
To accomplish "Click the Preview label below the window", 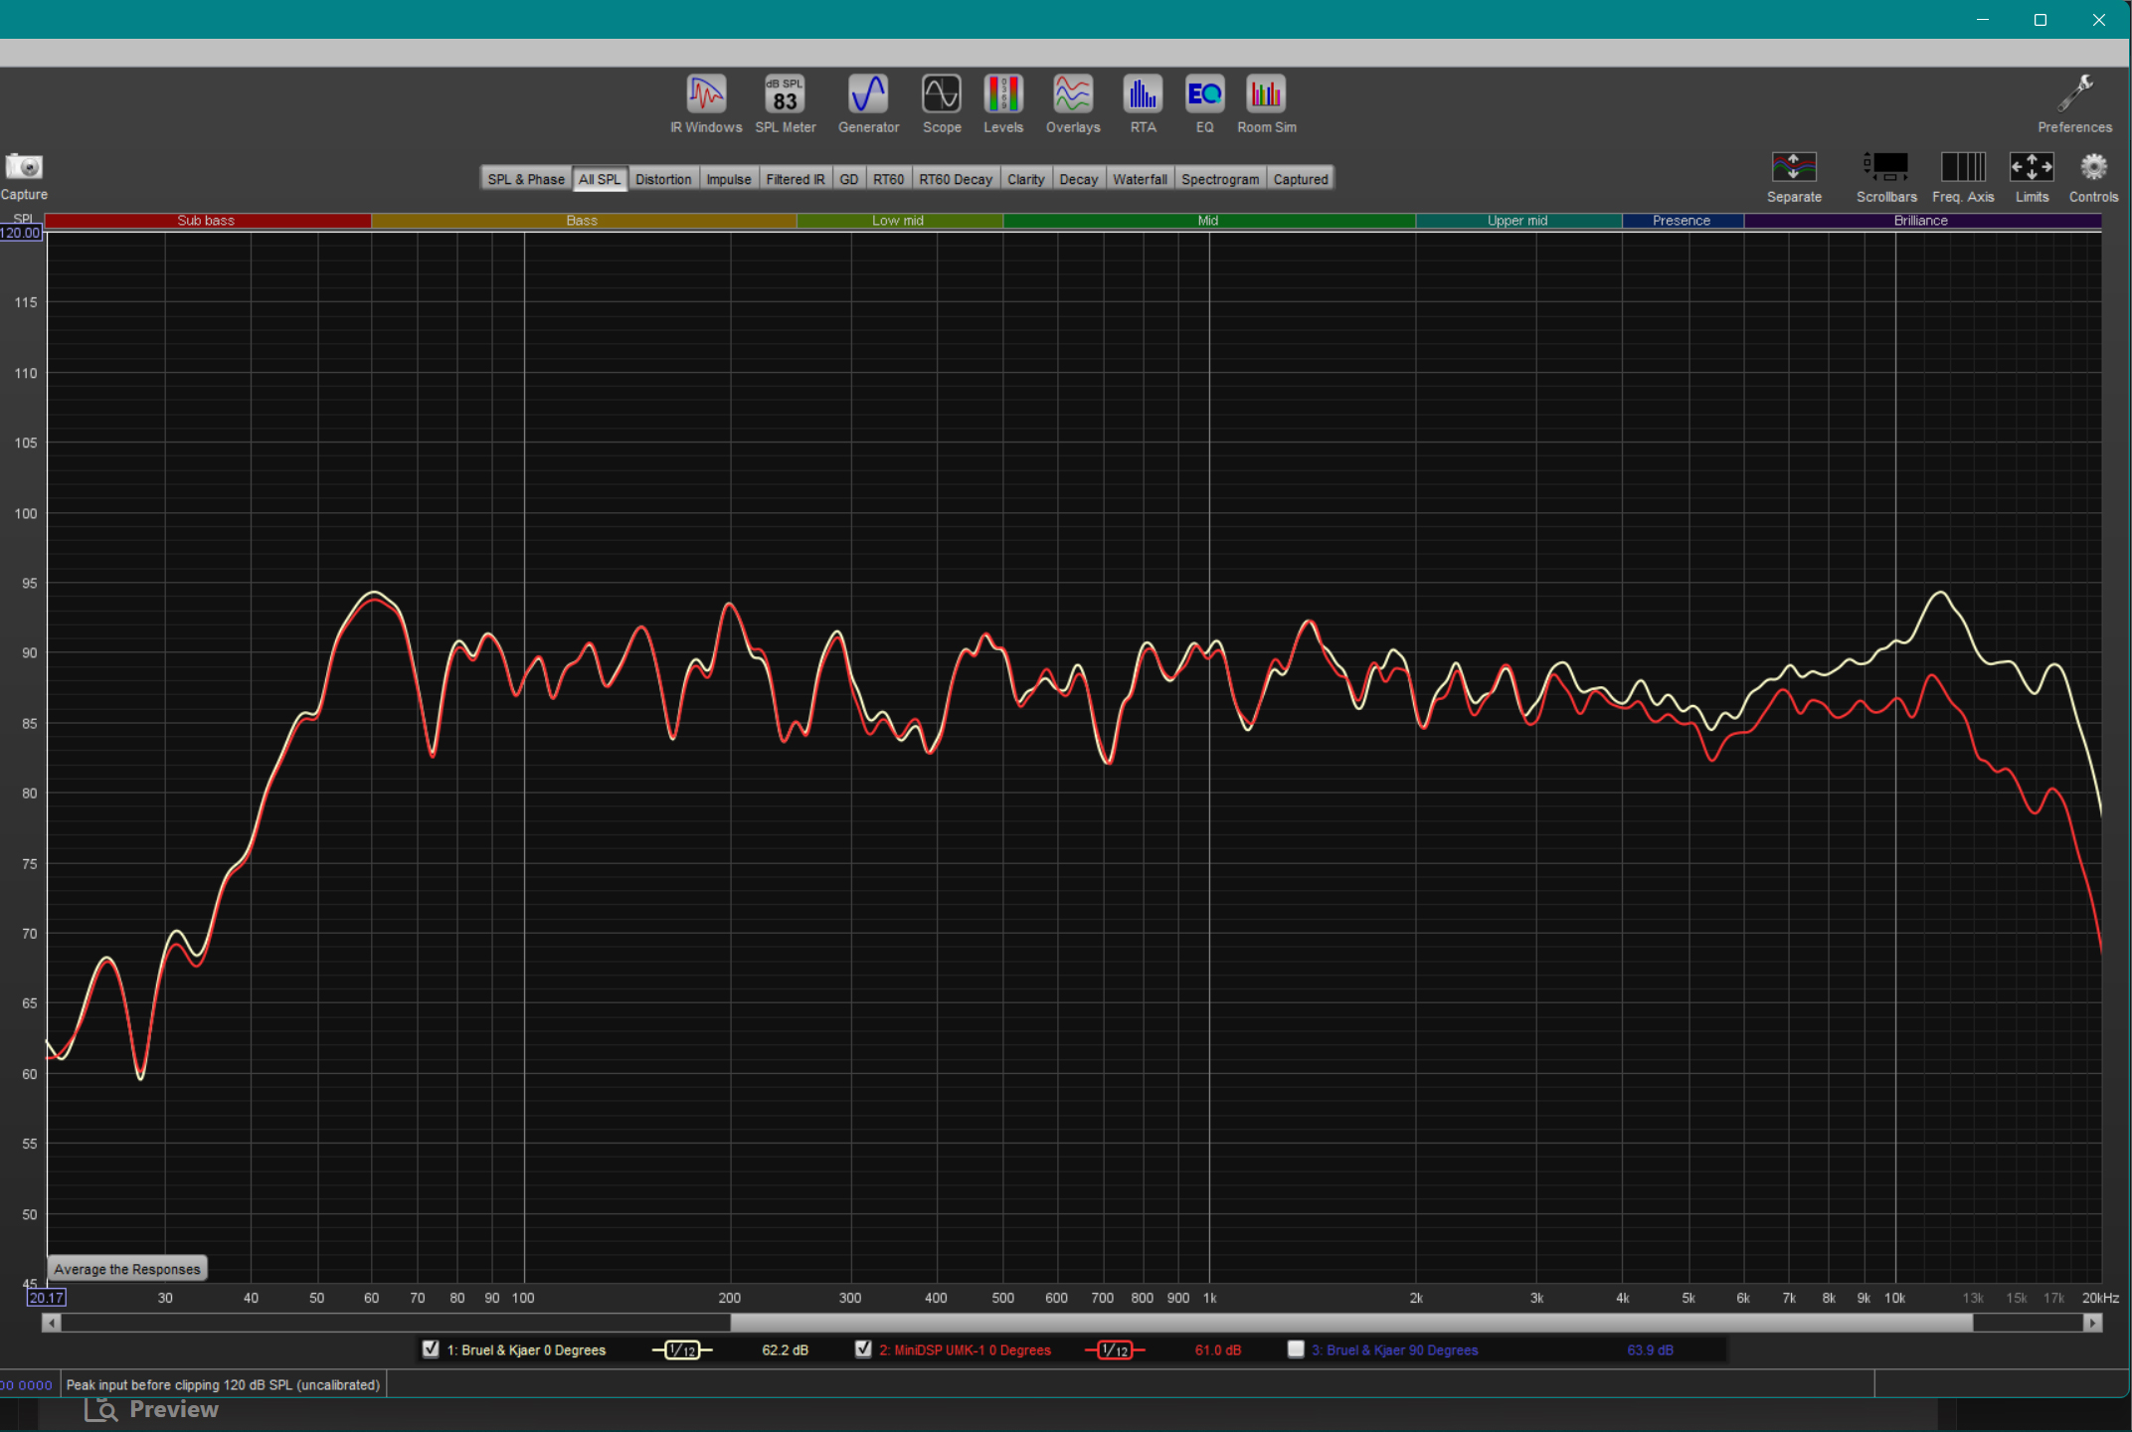I will (x=174, y=1409).
